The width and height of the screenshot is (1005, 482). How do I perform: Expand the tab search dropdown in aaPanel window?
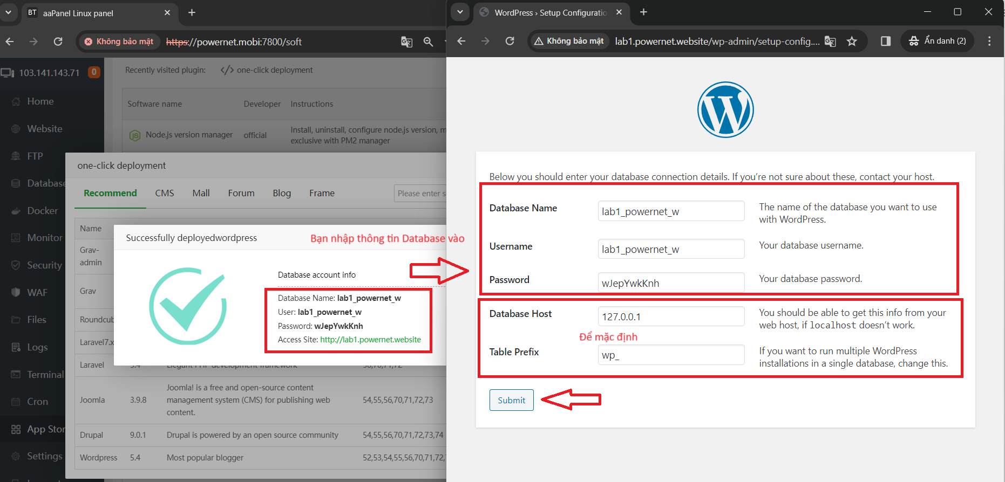[8, 12]
